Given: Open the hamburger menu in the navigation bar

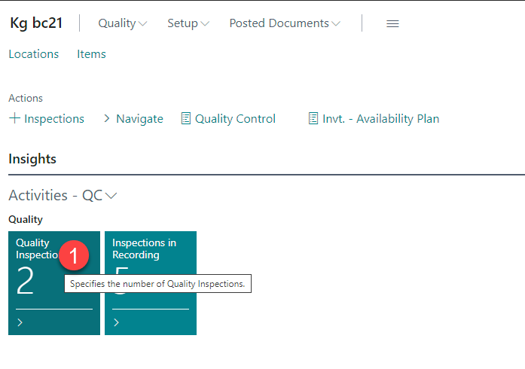Looking at the screenshot, I should pos(392,23).
